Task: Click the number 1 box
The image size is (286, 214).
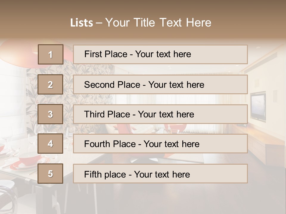Action: pyautogui.click(x=50, y=54)
